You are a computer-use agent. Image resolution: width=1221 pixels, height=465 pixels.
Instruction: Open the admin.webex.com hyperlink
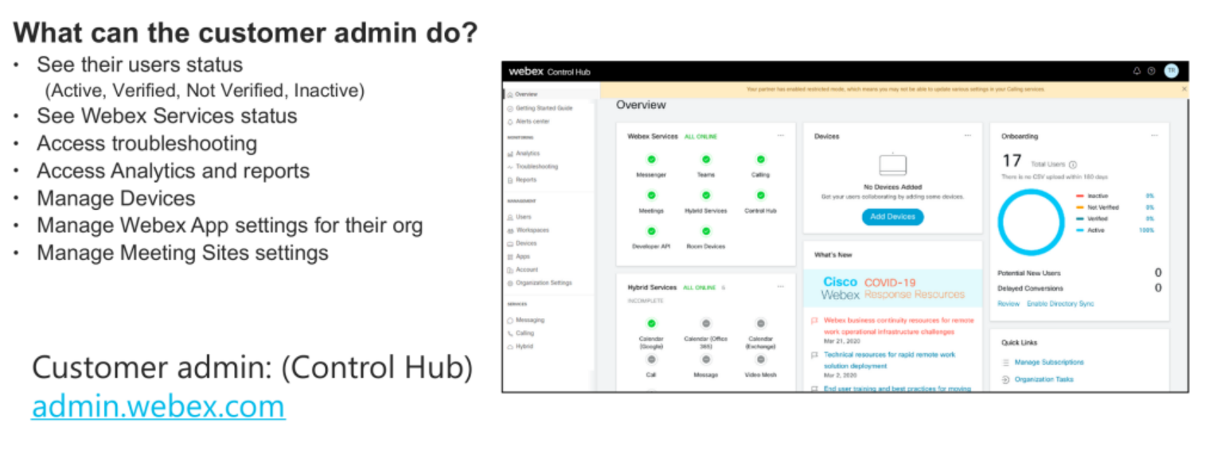[158, 407]
